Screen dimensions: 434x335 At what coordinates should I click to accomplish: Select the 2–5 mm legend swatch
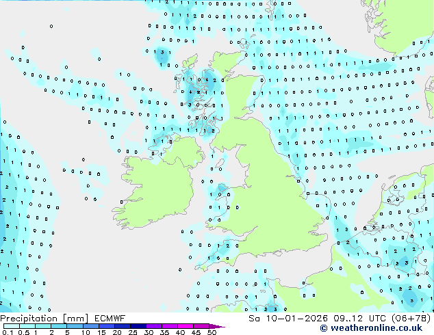[59, 326]
